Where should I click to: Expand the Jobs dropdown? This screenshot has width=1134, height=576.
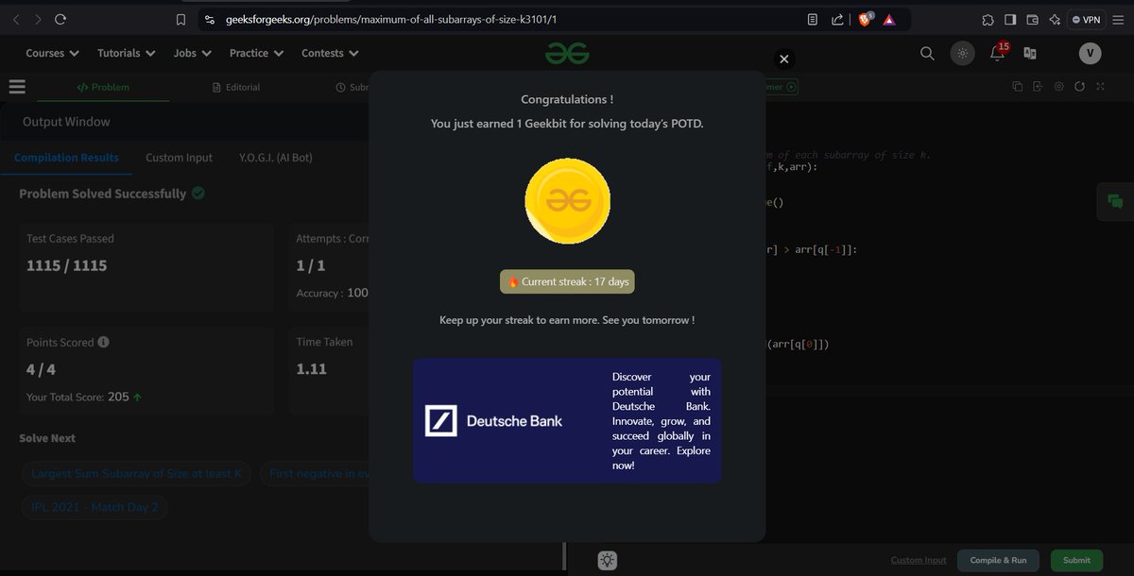[x=192, y=53]
